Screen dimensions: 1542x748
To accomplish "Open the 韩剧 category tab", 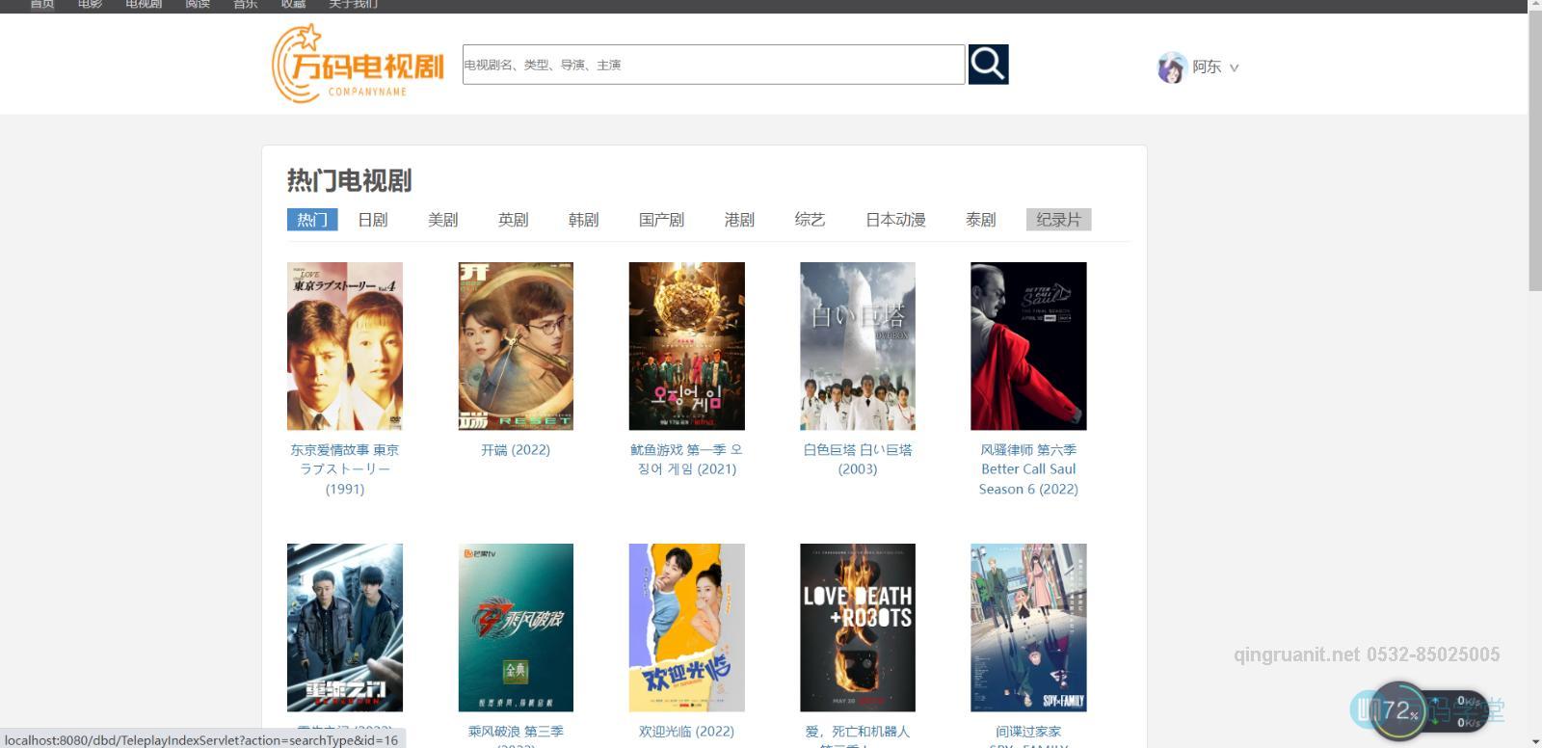I will click(x=584, y=220).
